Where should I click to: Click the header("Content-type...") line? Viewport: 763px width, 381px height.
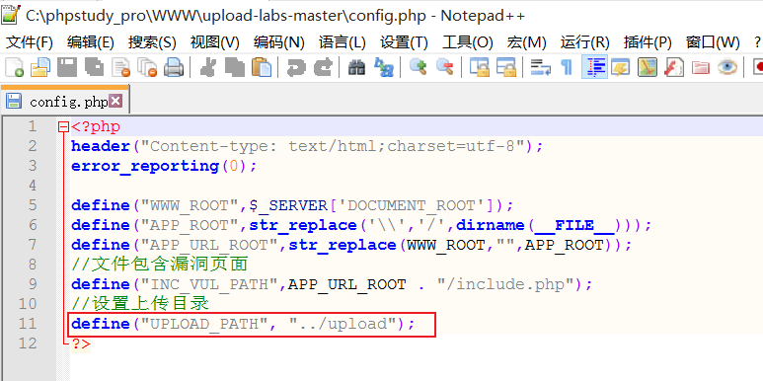[307, 146]
